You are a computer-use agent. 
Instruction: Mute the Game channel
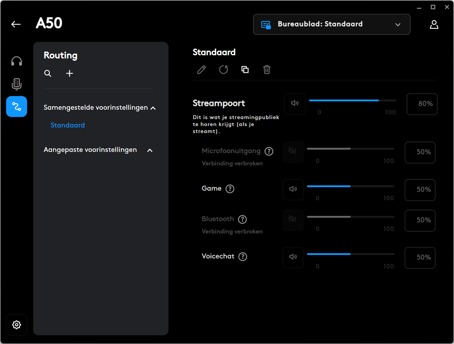pos(293,190)
